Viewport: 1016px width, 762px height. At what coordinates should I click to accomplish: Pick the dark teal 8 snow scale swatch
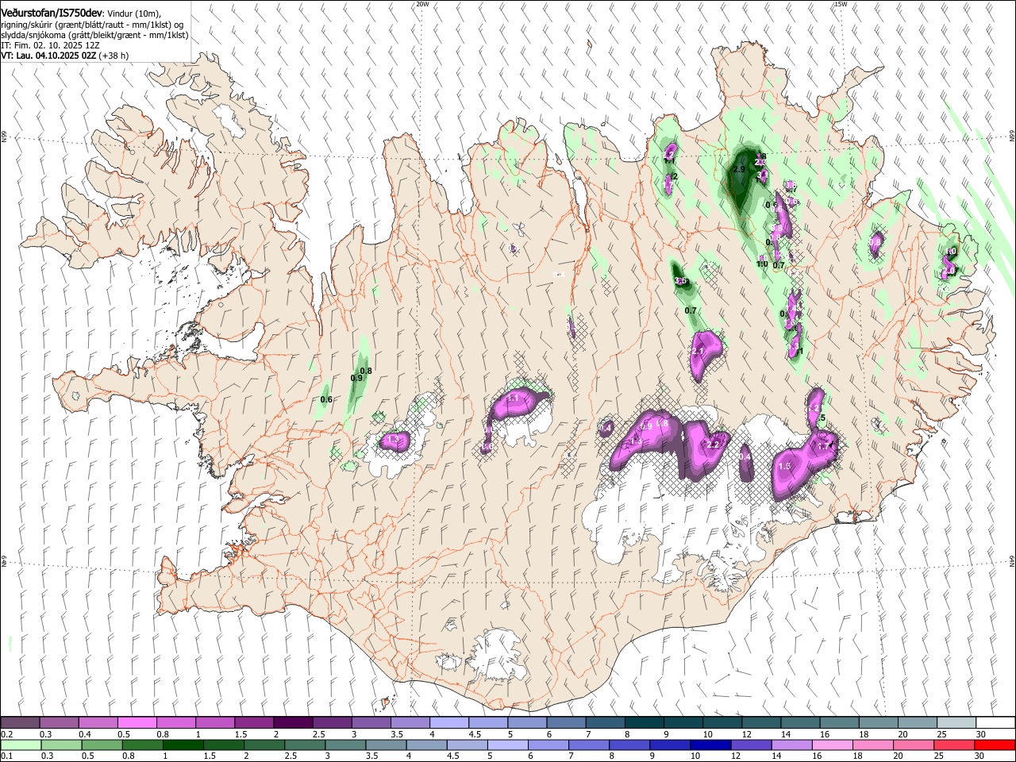[x=644, y=722]
